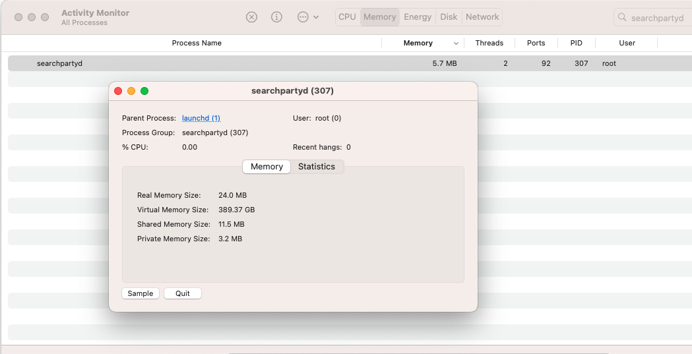Minimize the searchpartyd inspector window
This screenshot has width=692, height=354.
tap(131, 91)
